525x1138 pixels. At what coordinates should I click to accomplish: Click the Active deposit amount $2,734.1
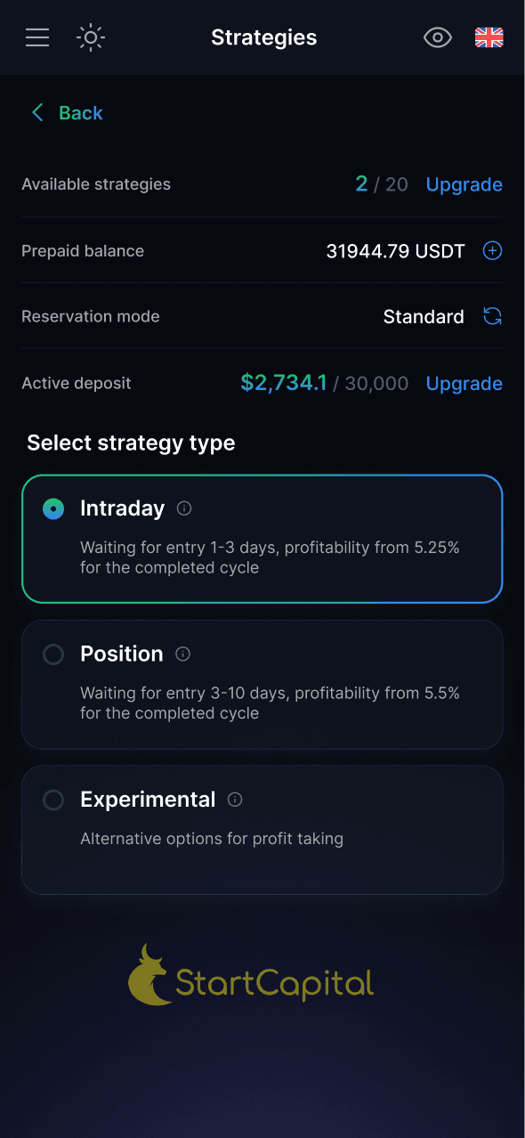point(284,382)
